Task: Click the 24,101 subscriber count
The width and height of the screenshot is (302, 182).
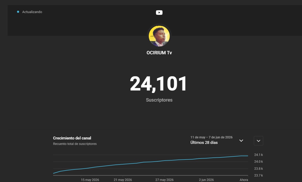Action: point(158,84)
